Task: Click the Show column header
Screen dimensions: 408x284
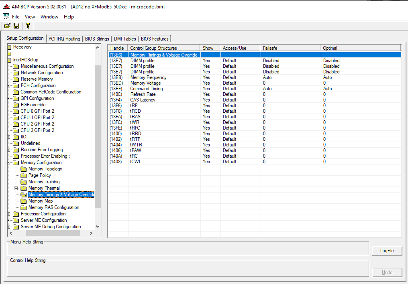Action: (x=210, y=48)
